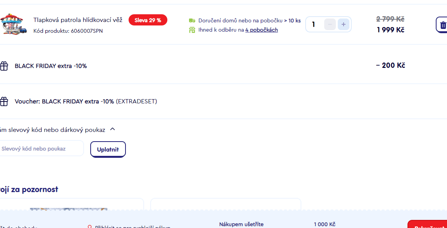The width and height of the screenshot is (447, 228).
Task: Collapse the discount code section chevron
Action: 113,130
